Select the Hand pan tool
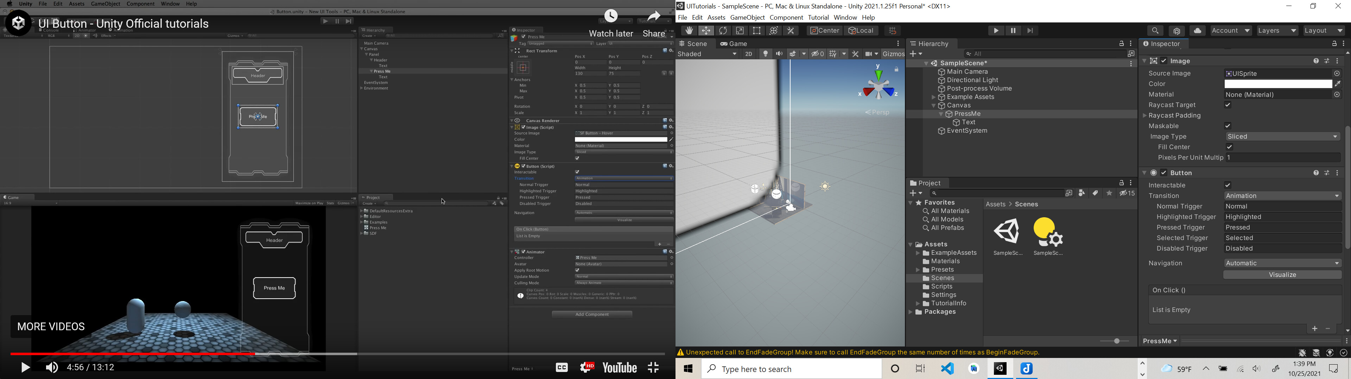The width and height of the screenshot is (1351, 379). [689, 31]
